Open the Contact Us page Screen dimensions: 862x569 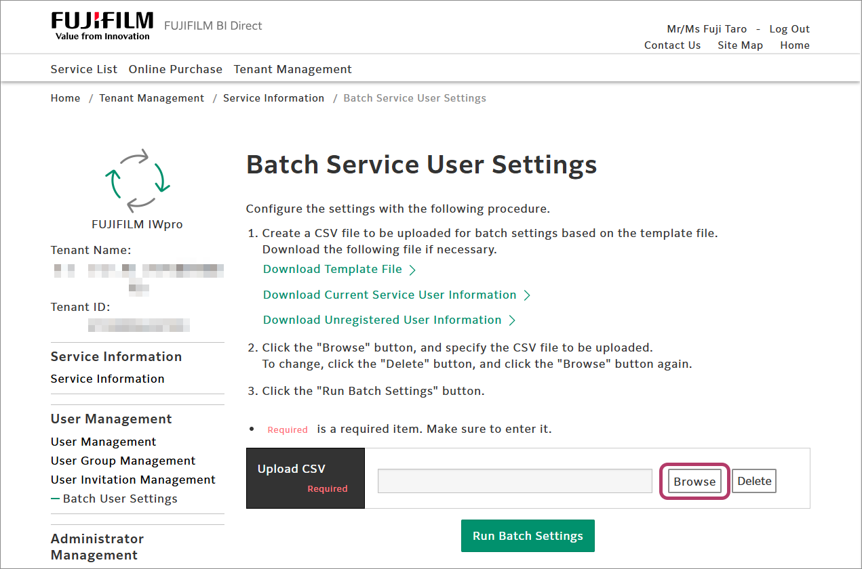(x=672, y=45)
